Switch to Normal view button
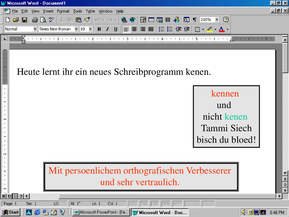The image size is (289, 217). (3, 196)
